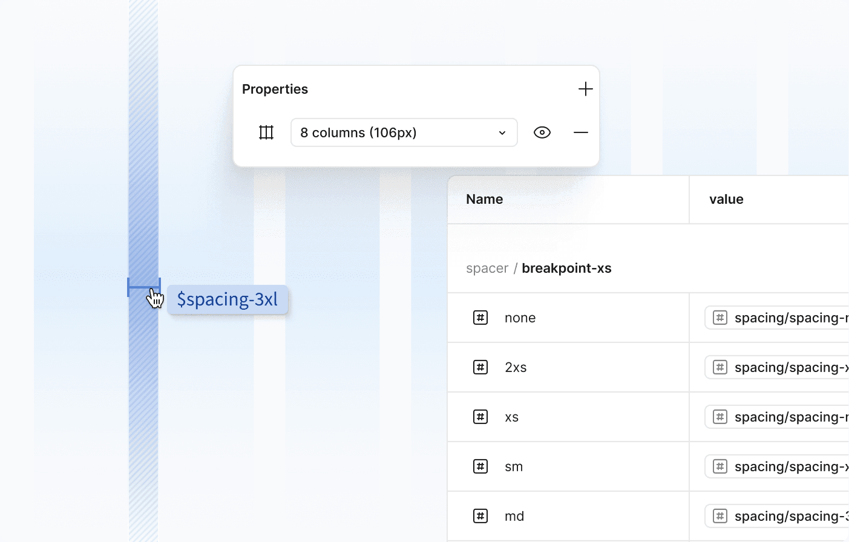Click the value column header
The image size is (849, 542).
pyautogui.click(x=726, y=200)
